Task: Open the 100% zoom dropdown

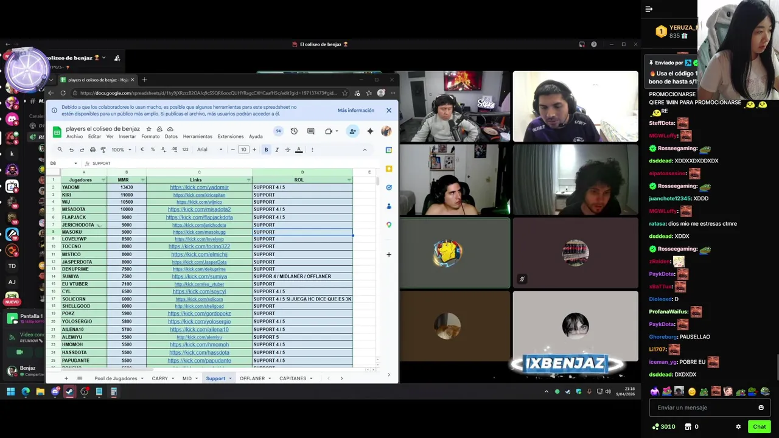Action: [120, 150]
